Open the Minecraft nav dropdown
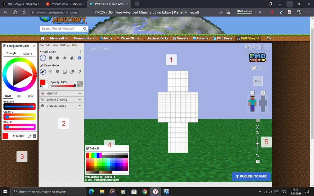Screen dimensions: 314x196 click(x=59, y=38)
